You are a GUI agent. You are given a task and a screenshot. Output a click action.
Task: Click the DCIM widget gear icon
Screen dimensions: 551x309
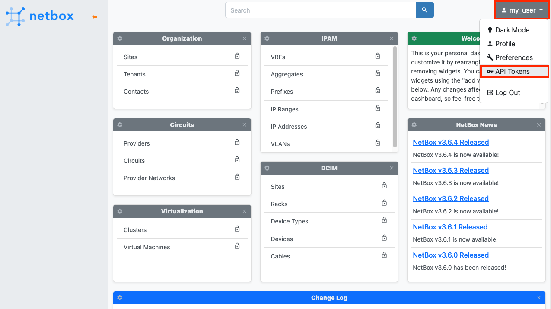(x=267, y=168)
